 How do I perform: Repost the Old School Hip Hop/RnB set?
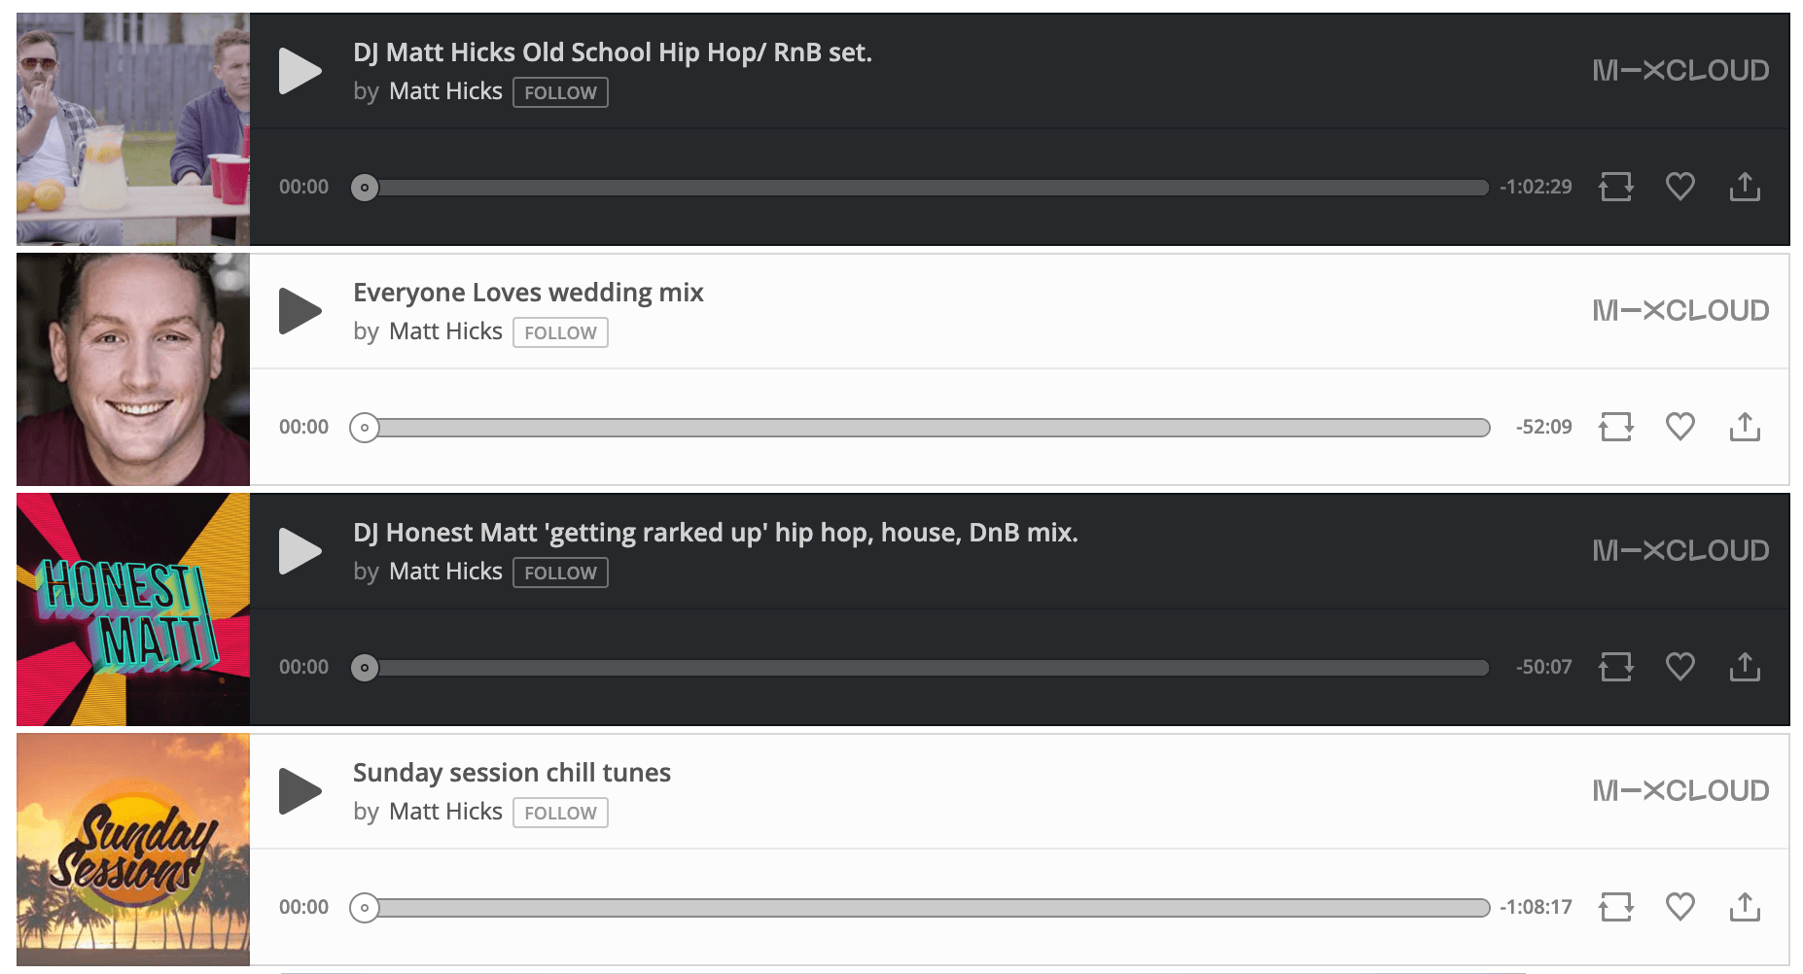1615,187
